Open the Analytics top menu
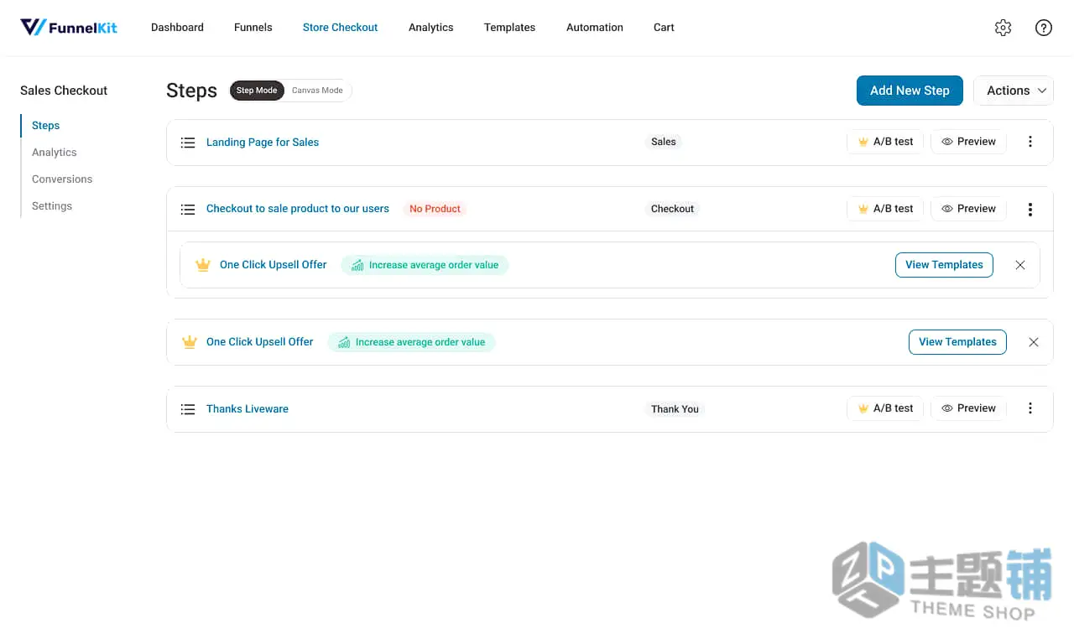1074x644 pixels. coord(431,28)
